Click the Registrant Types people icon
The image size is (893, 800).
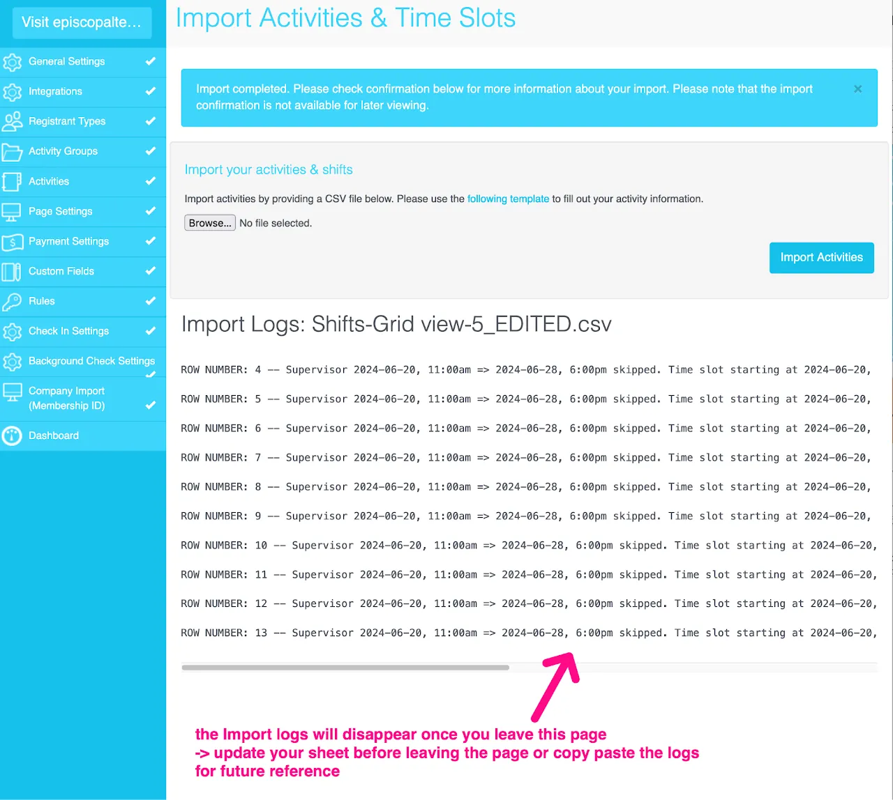(13, 122)
